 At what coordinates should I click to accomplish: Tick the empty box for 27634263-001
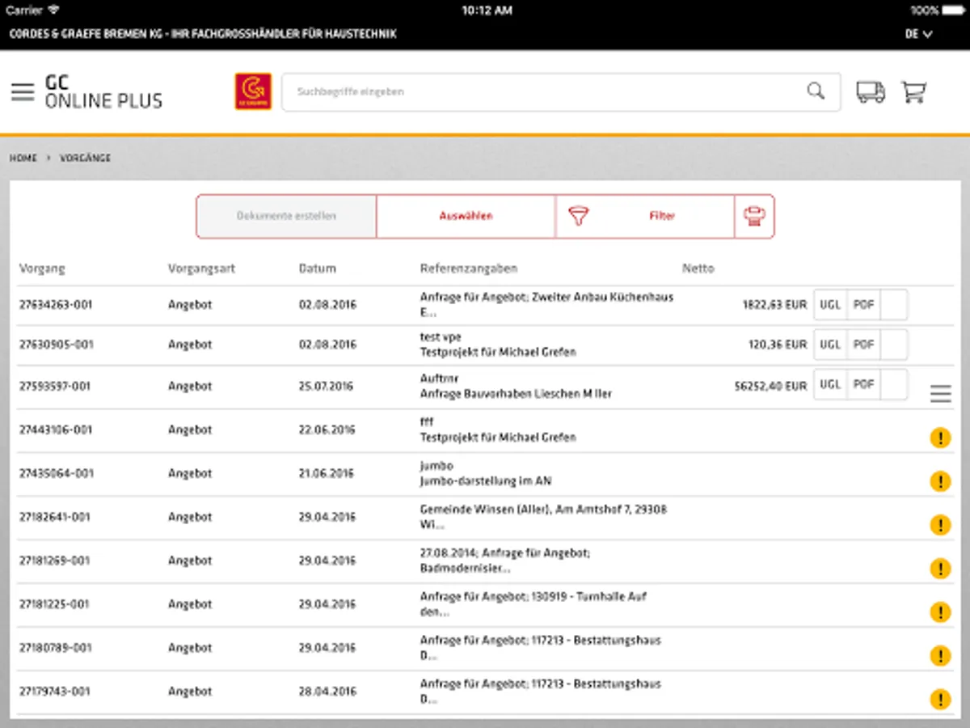point(893,305)
